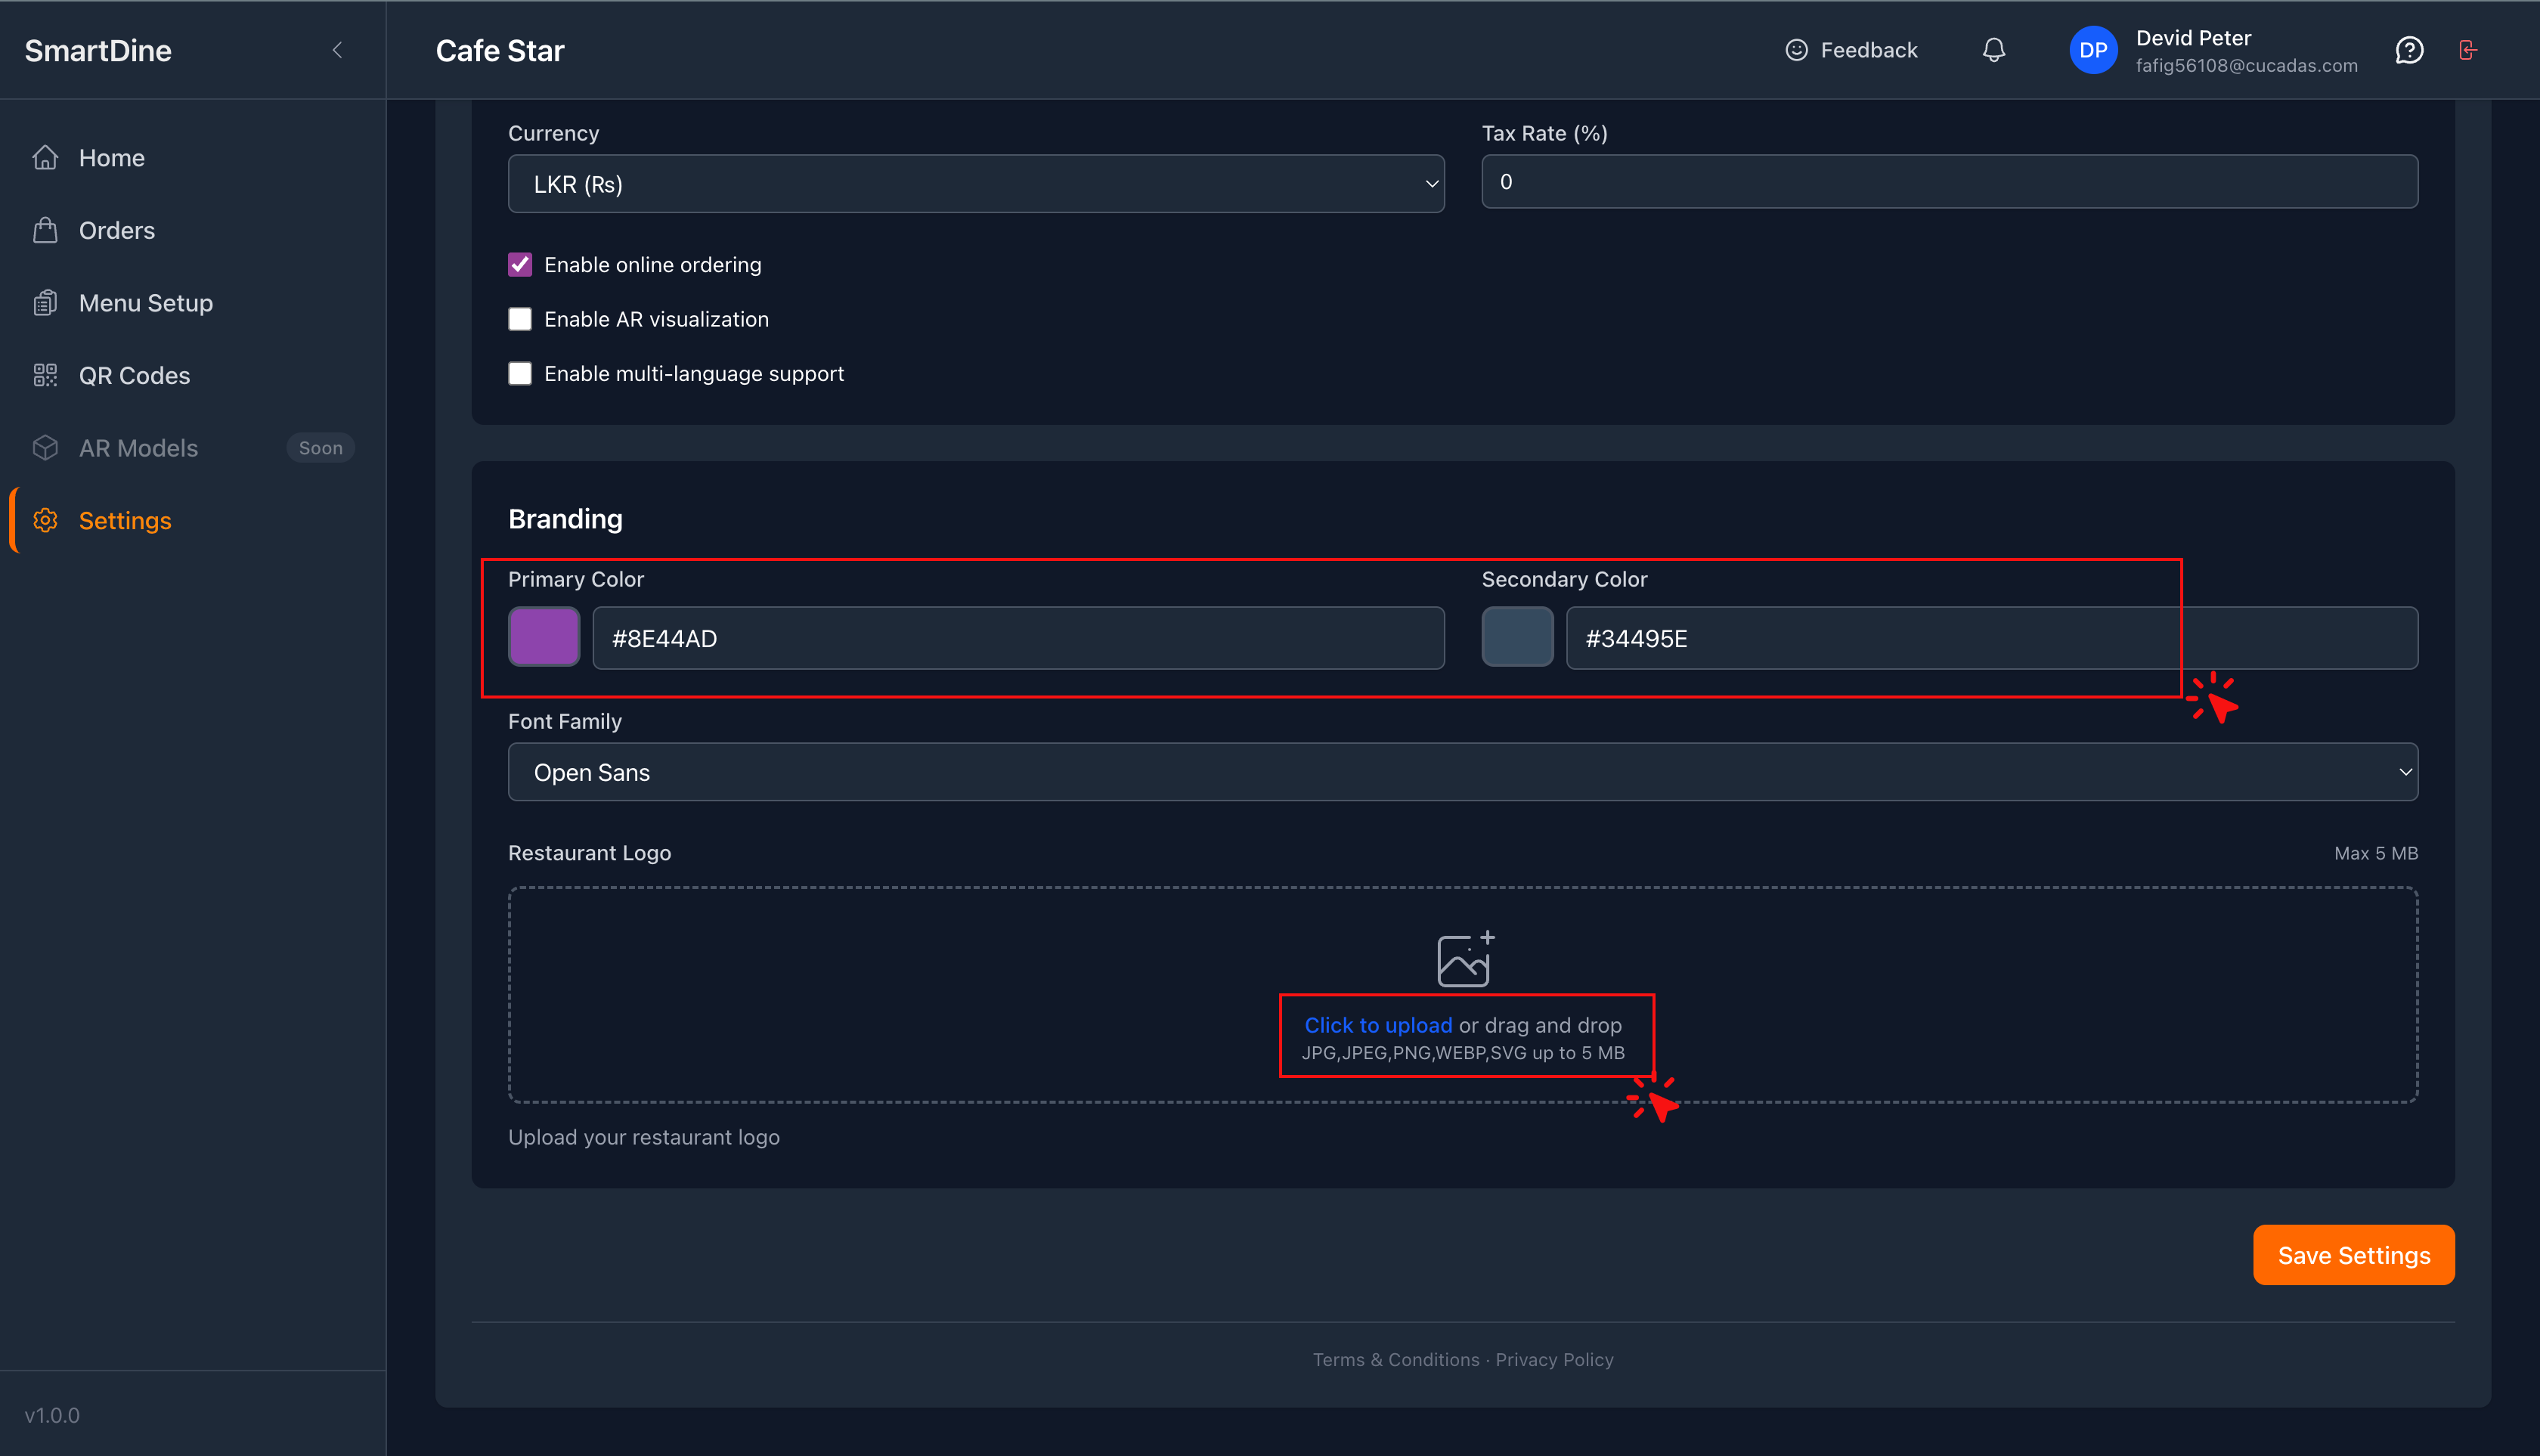Click the 'Click to upload' link
The width and height of the screenshot is (2540, 1456).
pyautogui.click(x=1377, y=1025)
